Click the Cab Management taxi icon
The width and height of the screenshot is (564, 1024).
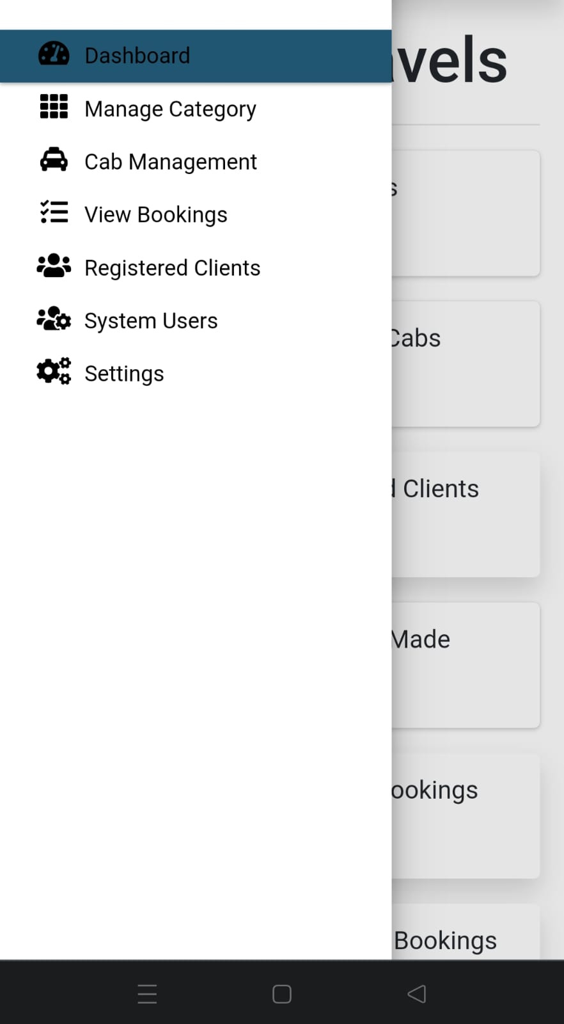click(x=54, y=160)
